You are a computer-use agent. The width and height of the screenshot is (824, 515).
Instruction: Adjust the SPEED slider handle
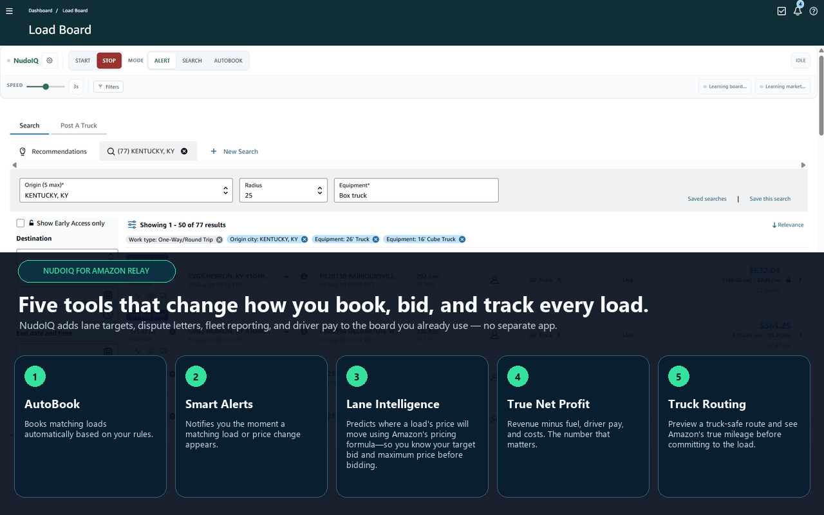46,86
